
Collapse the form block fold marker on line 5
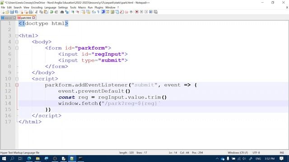(x=17, y=48)
